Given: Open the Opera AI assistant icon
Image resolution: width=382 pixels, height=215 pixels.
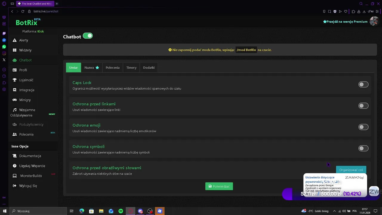Looking at the screenshot, I should click(x=371, y=11).
